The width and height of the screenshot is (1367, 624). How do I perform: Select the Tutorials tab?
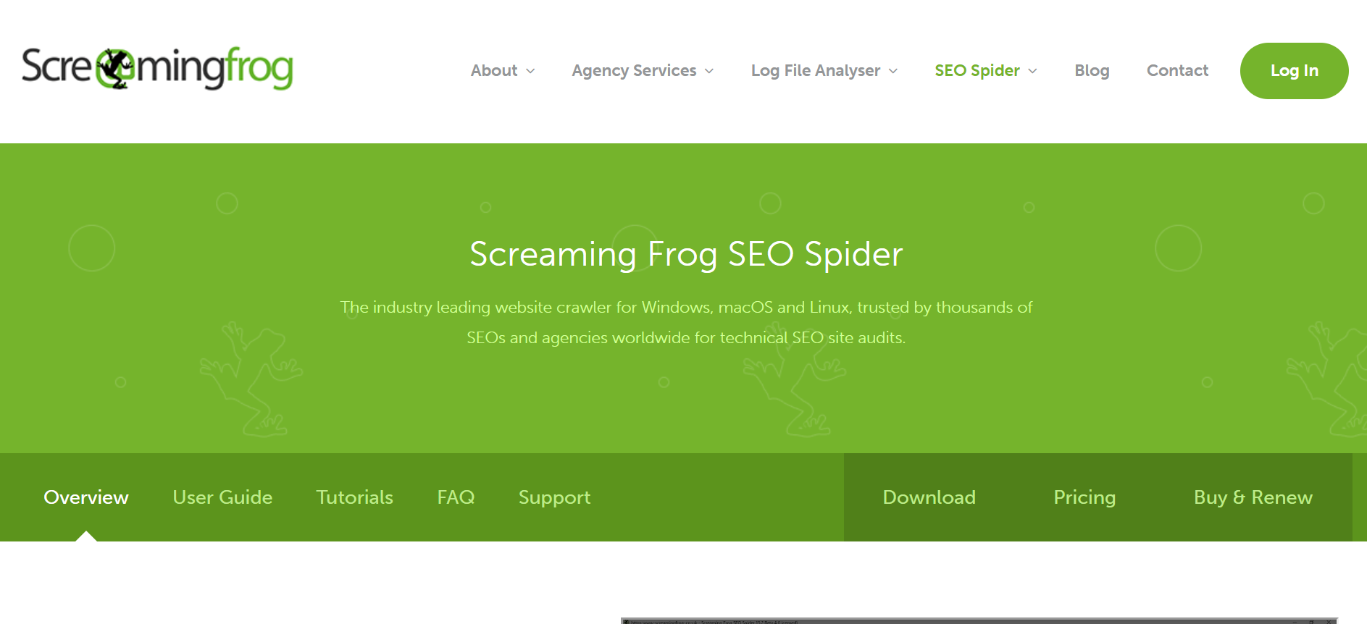pos(354,497)
